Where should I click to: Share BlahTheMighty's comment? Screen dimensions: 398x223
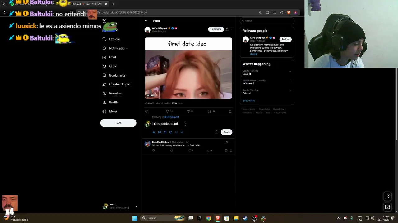(231, 151)
